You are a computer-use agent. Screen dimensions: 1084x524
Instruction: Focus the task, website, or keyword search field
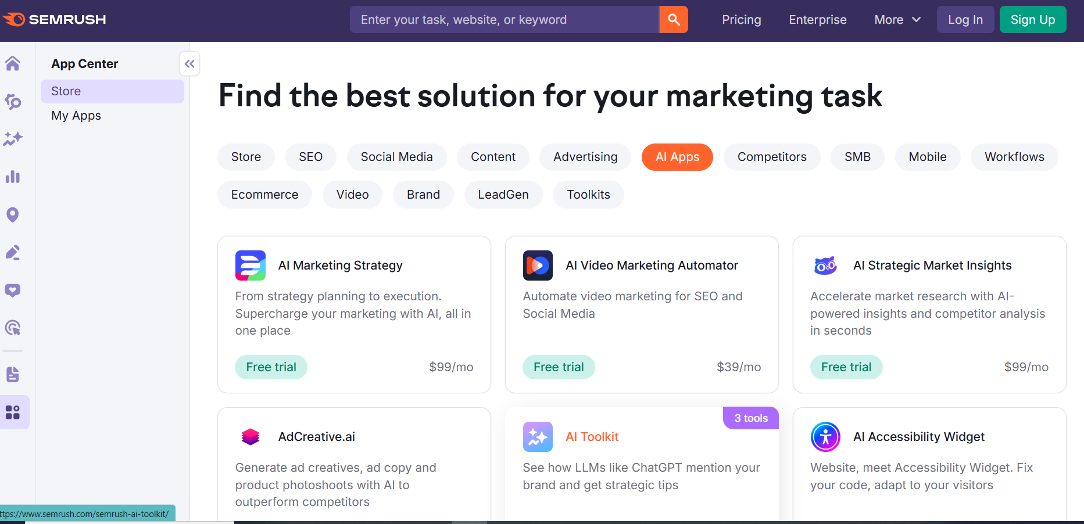tap(505, 20)
